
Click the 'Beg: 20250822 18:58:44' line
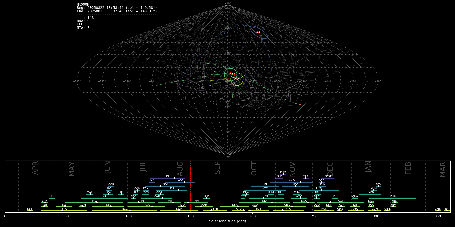point(117,8)
